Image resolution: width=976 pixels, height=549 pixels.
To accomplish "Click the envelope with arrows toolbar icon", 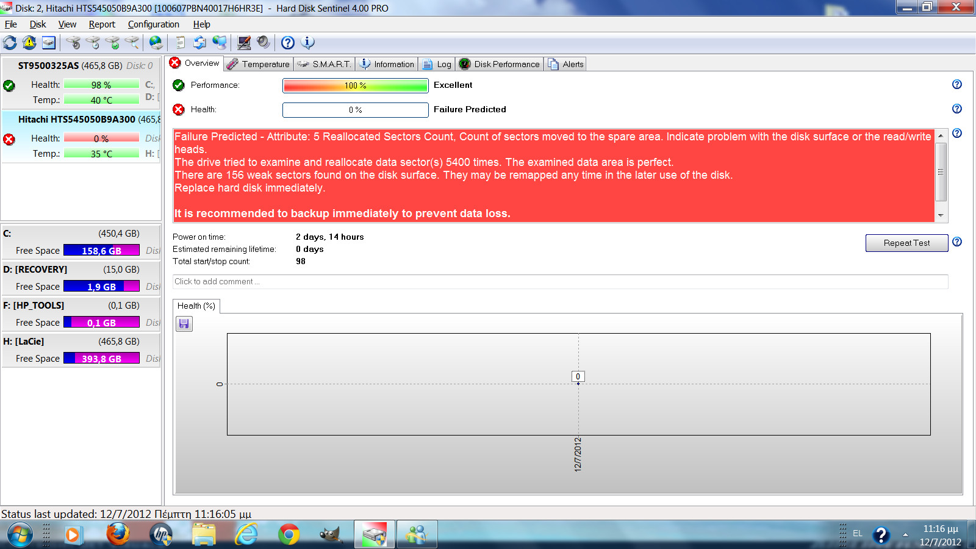I will [199, 43].
